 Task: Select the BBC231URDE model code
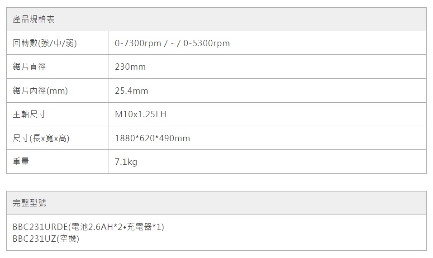[x=40, y=227]
